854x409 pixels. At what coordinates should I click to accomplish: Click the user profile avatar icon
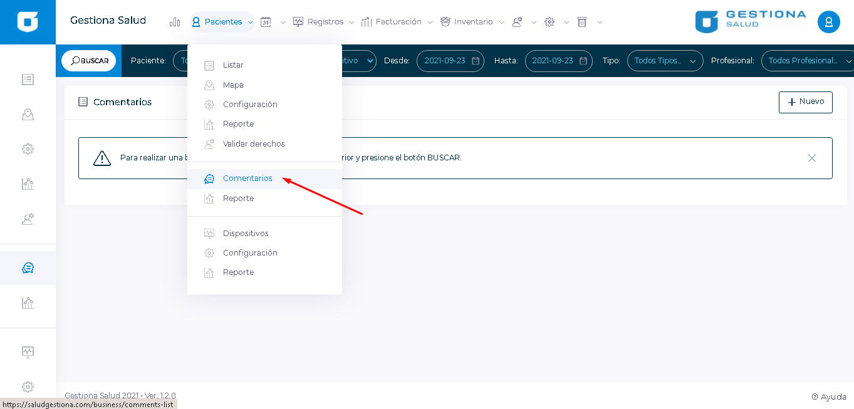click(x=828, y=22)
